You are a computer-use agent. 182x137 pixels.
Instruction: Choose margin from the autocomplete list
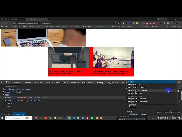[x=152, y=82]
